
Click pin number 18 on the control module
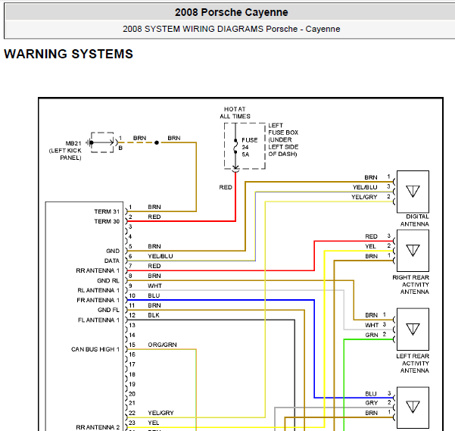pyautogui.click(x=132, y=374)
